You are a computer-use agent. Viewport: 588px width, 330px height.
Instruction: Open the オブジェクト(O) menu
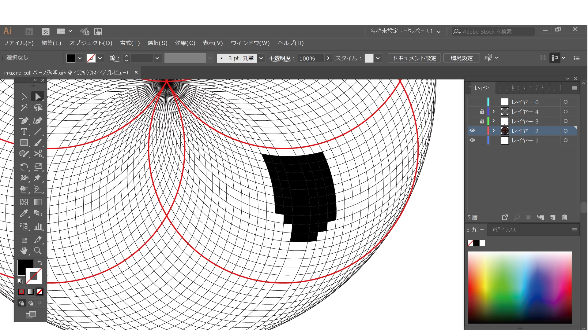click(91, 43)
